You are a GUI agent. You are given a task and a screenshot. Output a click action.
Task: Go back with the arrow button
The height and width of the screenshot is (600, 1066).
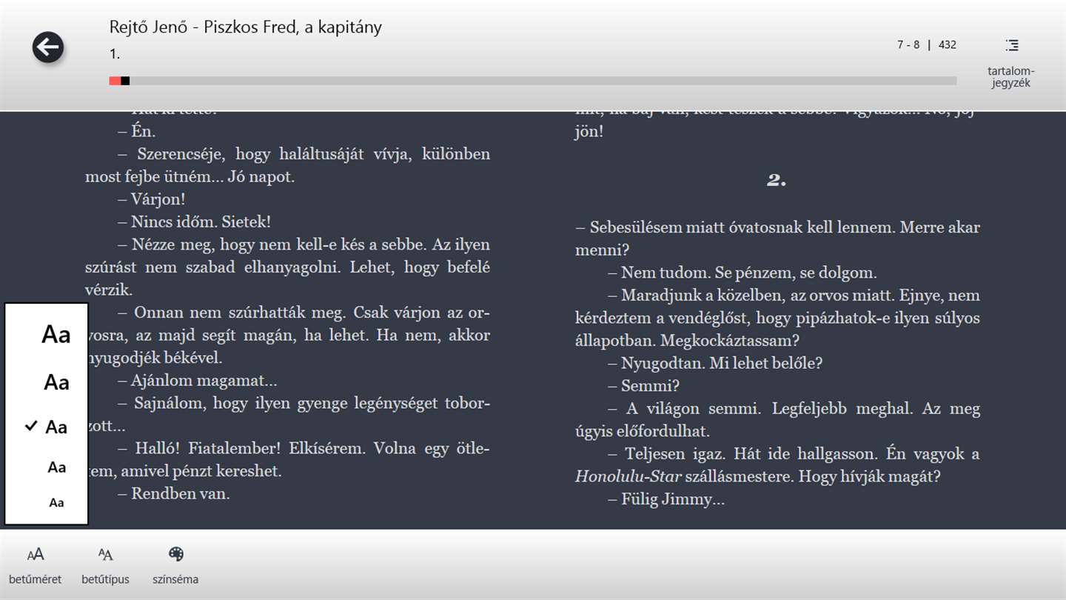(x=48, y=48)
